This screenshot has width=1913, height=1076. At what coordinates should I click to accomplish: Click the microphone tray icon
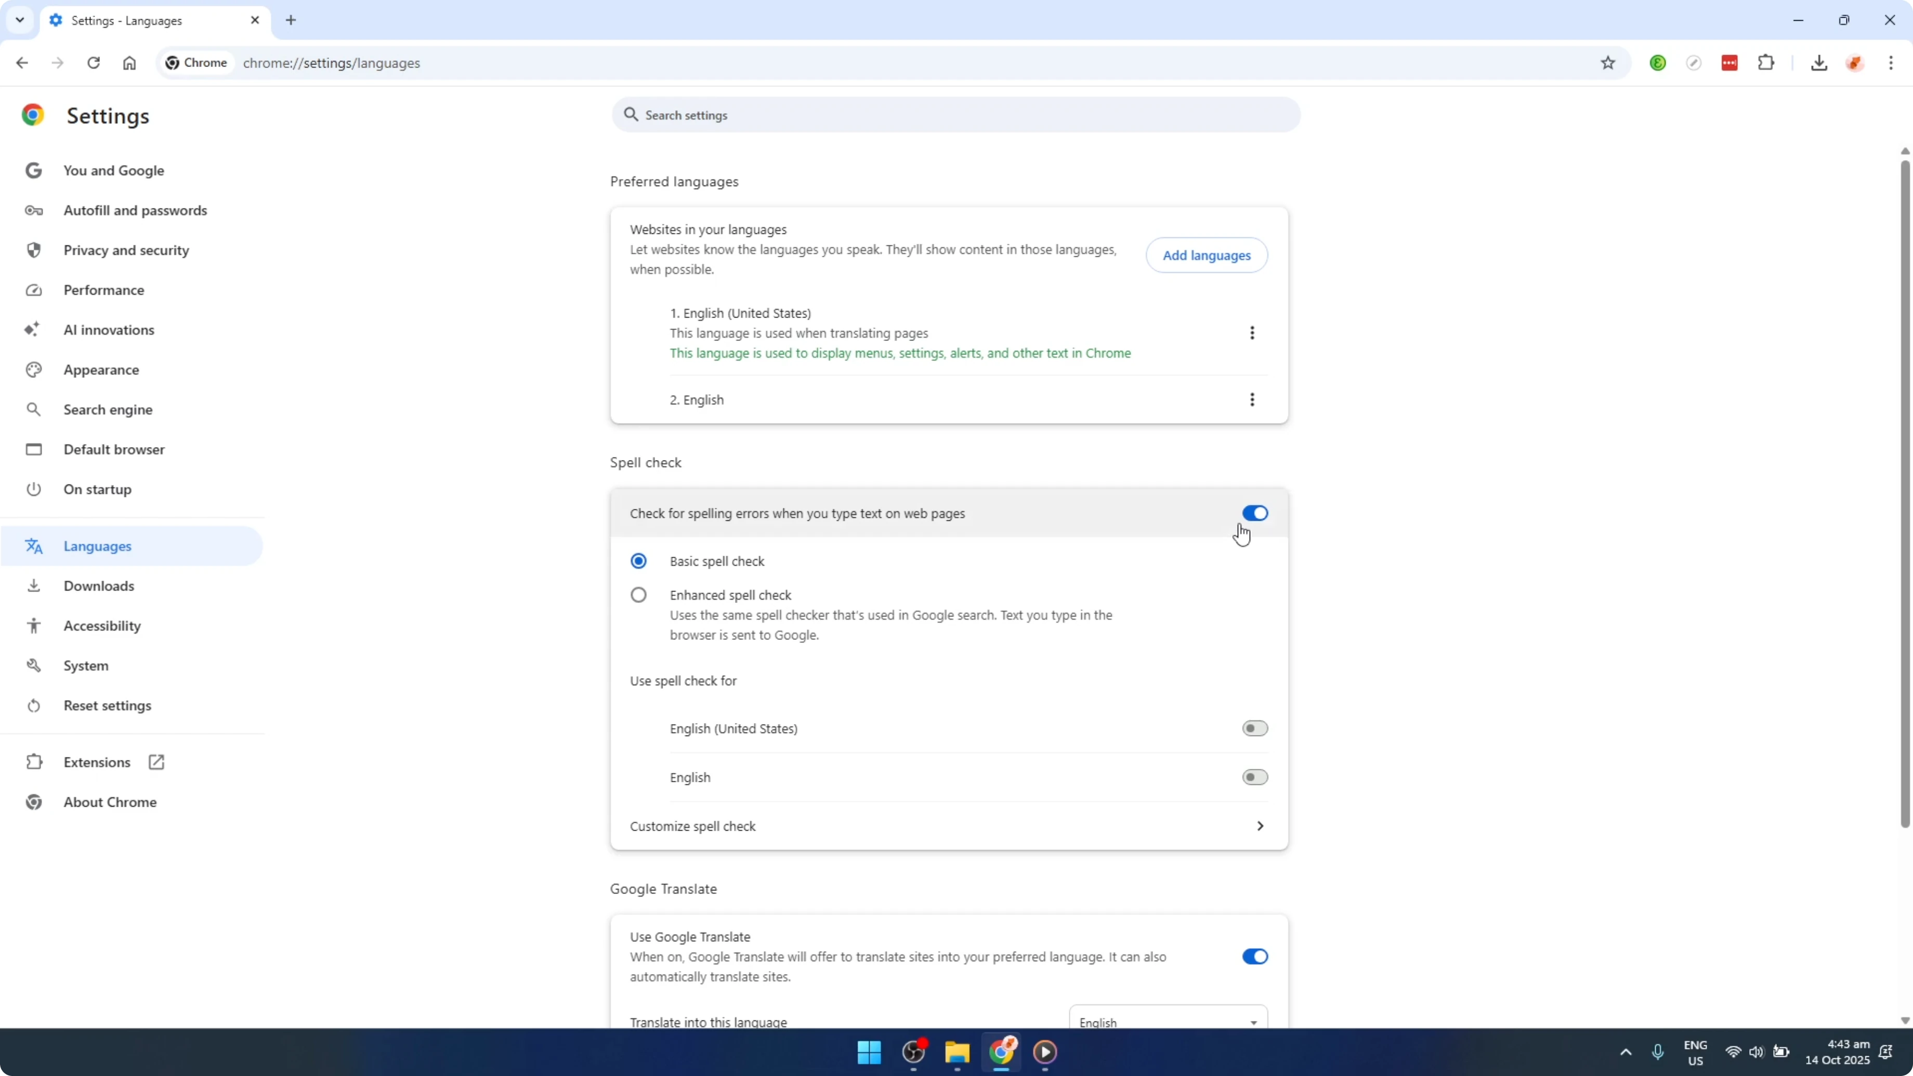(x=1658, y=1052)
